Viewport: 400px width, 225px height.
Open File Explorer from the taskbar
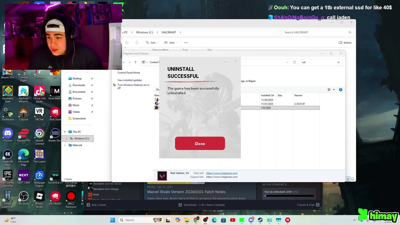[x=187, y=220]
